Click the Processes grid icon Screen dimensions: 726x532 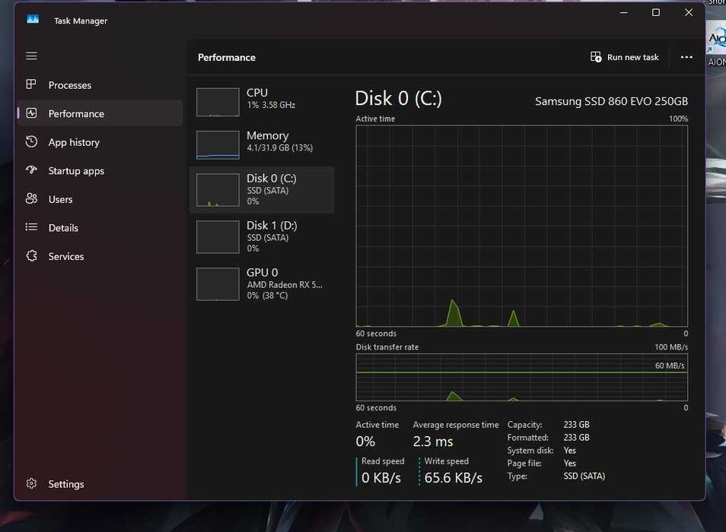pyautogui.click(x=31, y=84)
